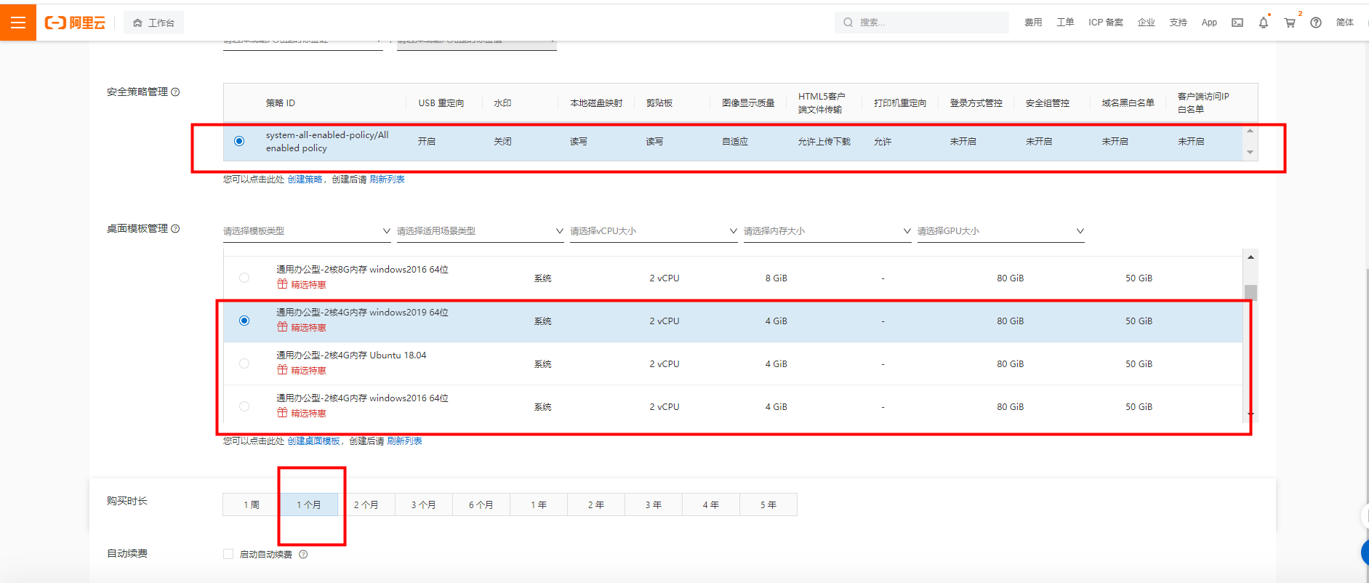Choose 3 个月 purchase duration
This screenshot has height=583, width=1369.
coord(424,504)
